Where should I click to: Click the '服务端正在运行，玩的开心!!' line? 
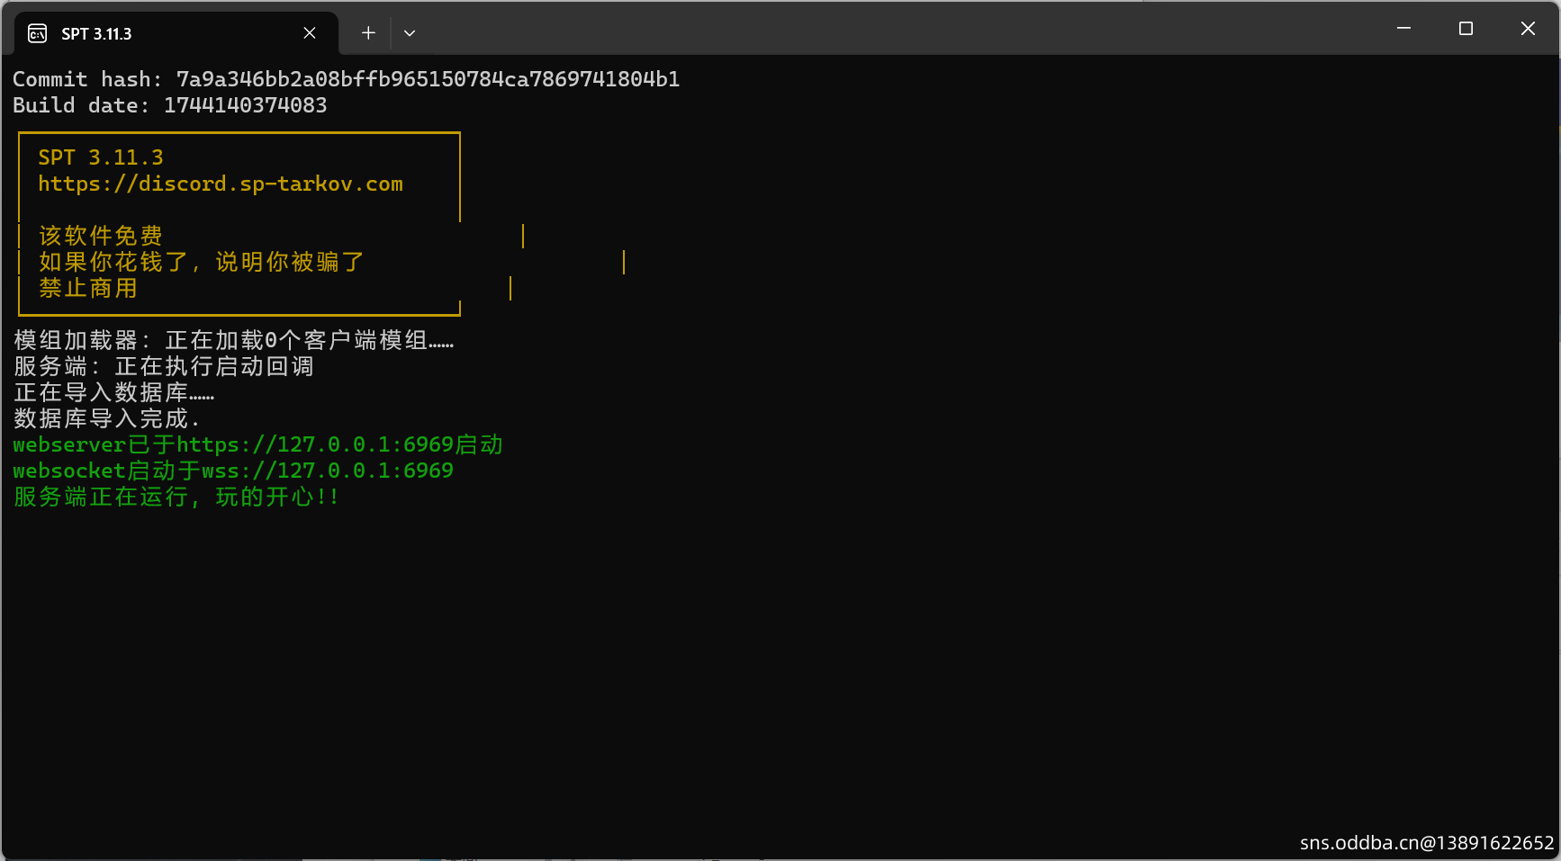coord(176,497)
